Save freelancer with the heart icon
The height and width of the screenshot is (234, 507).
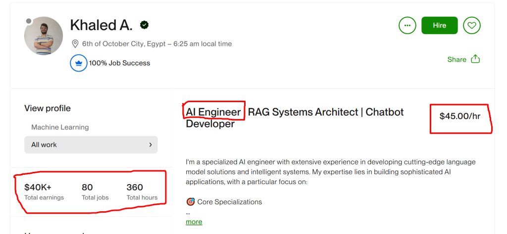[x=472, y=25]
